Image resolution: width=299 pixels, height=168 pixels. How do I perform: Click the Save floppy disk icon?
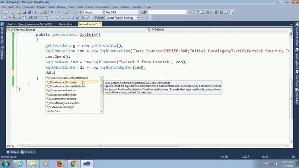tap(25, 12)
